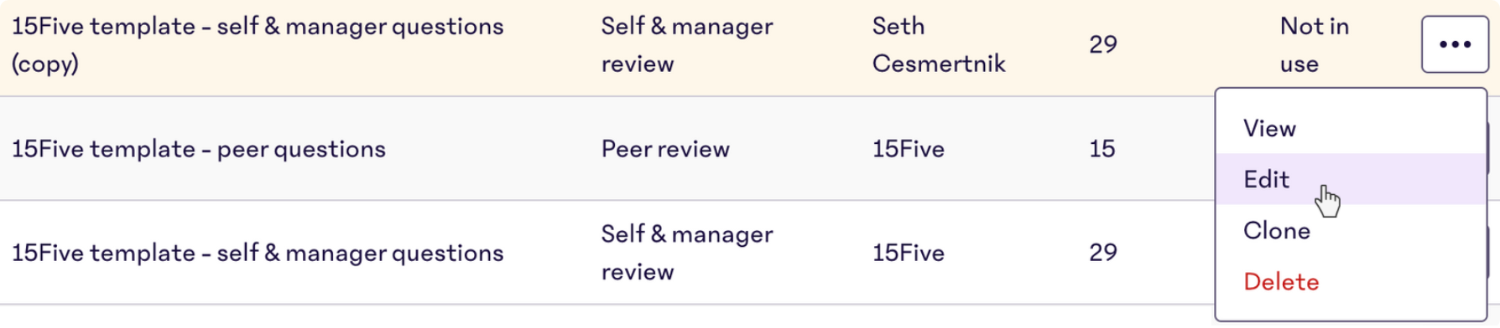
Task: Open the 15Five template - peer questions
Action: (x=199, y=149)
